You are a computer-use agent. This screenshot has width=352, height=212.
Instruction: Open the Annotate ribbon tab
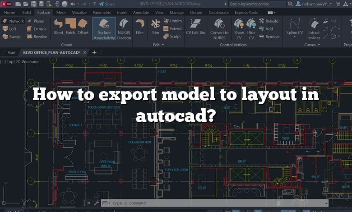click(141, 13)
